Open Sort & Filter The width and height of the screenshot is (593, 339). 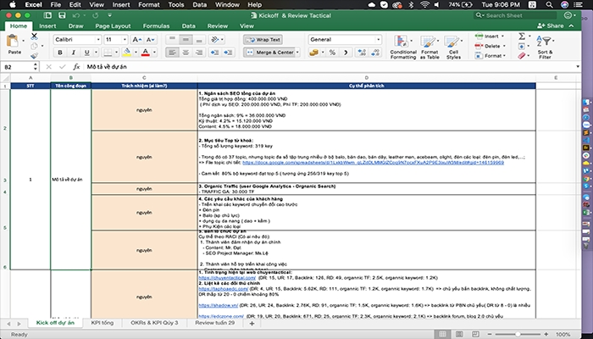click(x=545, y=47)
